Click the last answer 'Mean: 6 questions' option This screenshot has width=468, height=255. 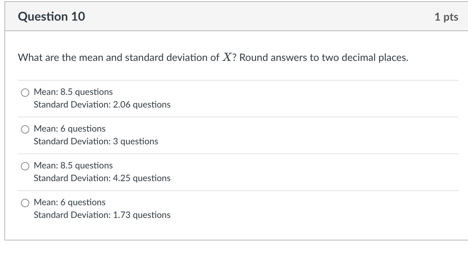click(69, 202)
